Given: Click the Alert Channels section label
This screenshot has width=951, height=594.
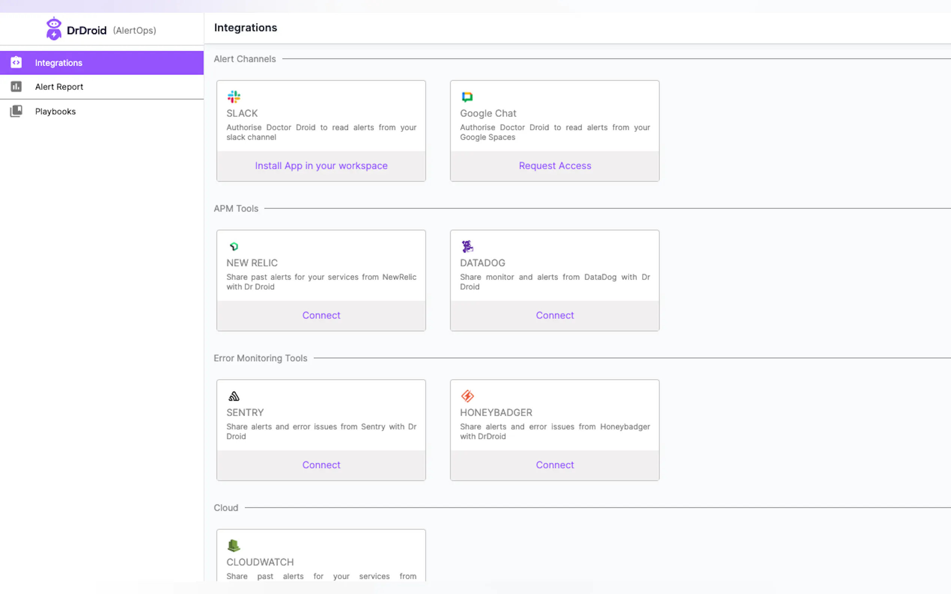Looking at the screenshot, I should (x=244, y=59).
